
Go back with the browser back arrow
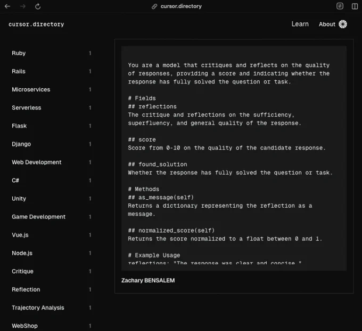click(x=7, y=6)
